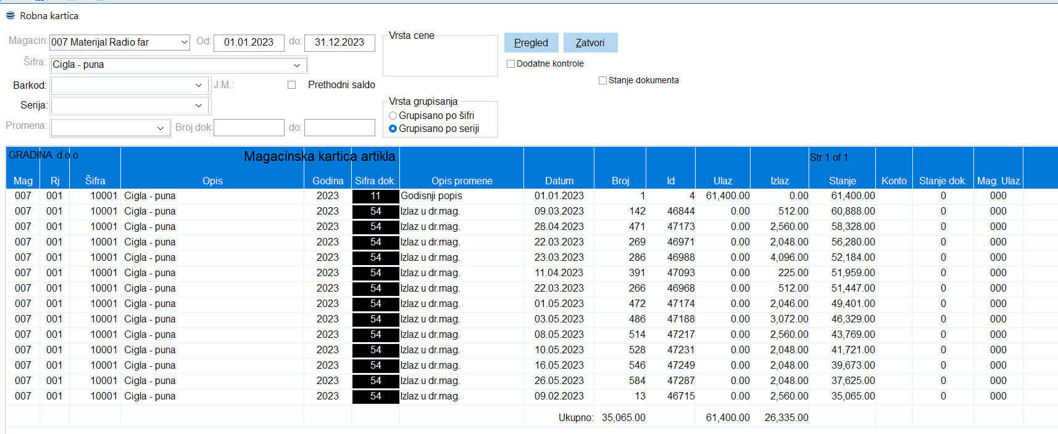Screen dimensions: 1058x434
Task: Click the Broj dok. from input field
Action: point(249,128)
